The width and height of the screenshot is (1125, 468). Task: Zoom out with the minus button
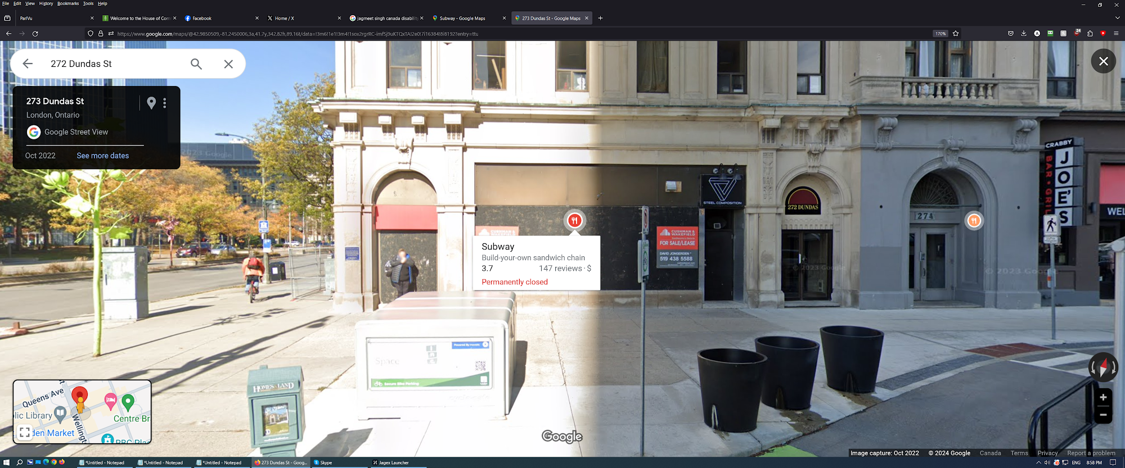(1103, 415)
